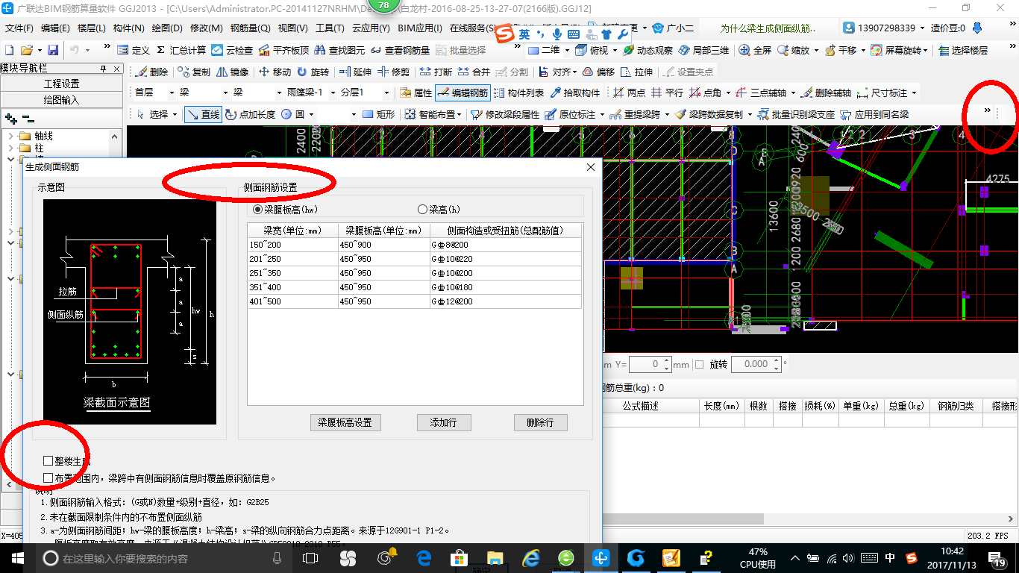Screen dimensions: 1019x573
Task: Check the overwrite rebar info (布置范围内) checkbox
Action: (x=48, y=478)
